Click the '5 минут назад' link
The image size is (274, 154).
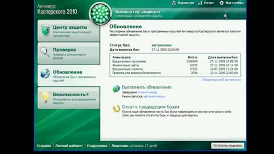click(x=148, y=92)
